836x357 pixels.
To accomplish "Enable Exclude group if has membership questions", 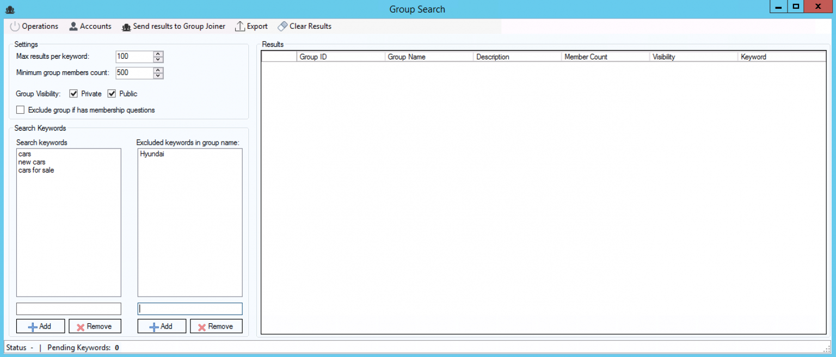I will (21, 110).
